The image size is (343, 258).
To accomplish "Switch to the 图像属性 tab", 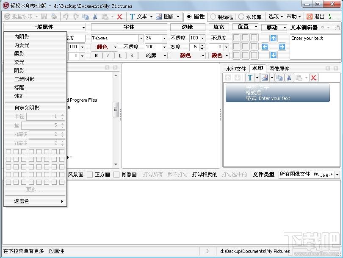I will click(x=279, y=69).
